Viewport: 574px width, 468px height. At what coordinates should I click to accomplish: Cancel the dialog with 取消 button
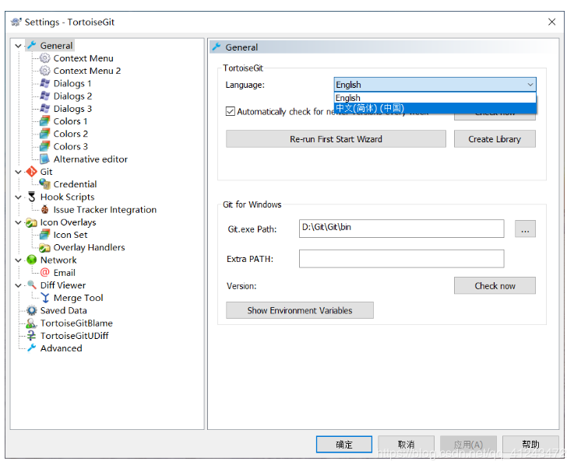406,444
